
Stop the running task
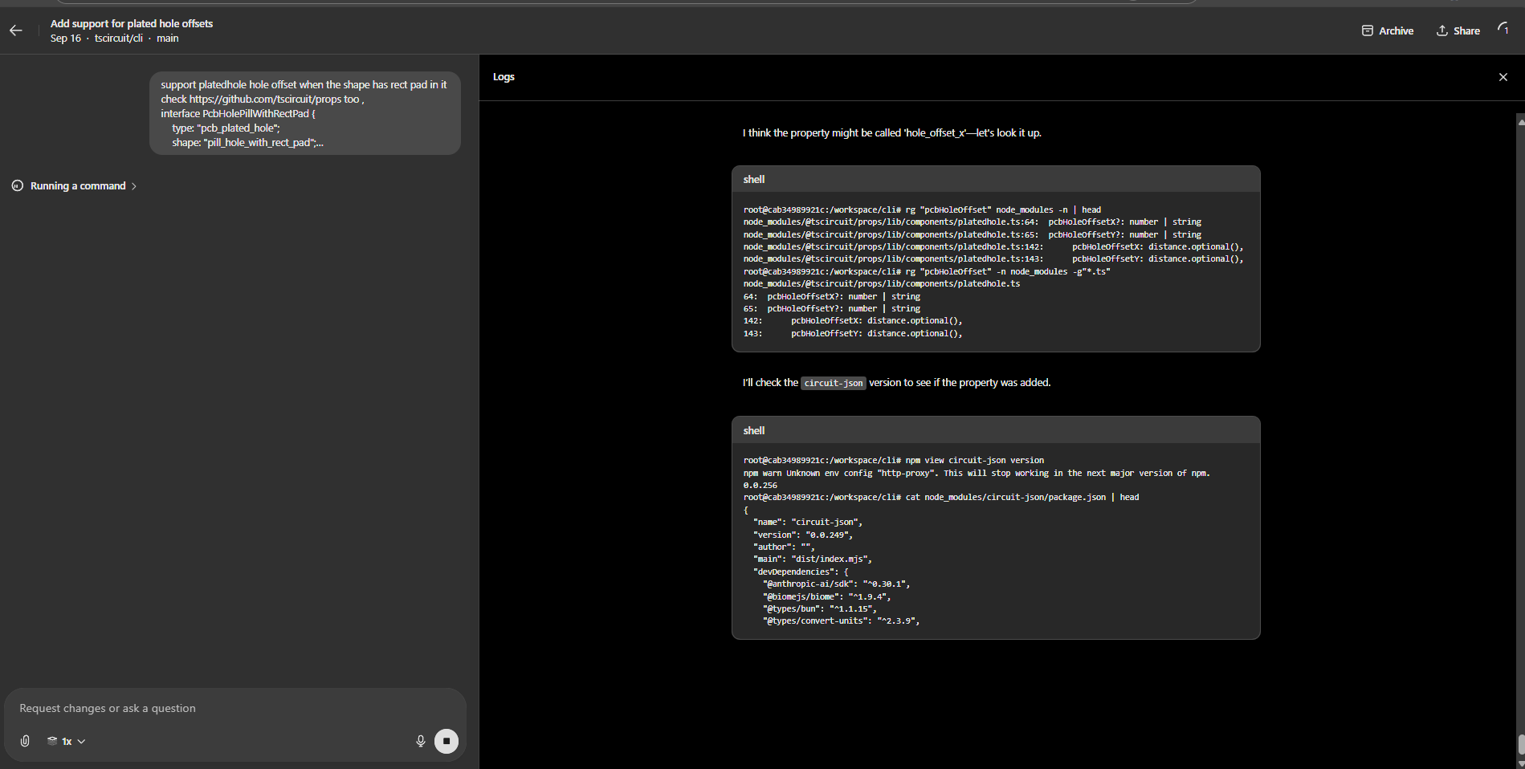click(446, 741)
